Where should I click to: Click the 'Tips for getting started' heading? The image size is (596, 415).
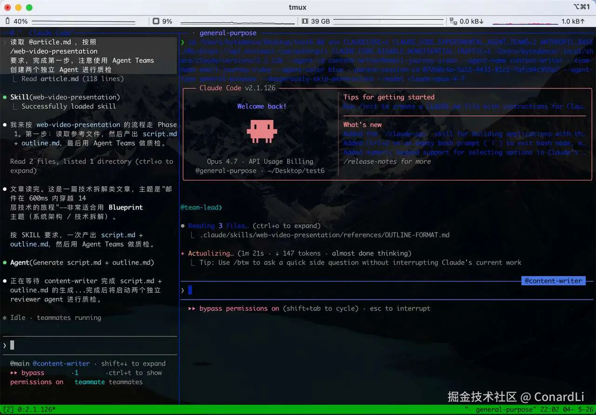[x=389, y=97]
